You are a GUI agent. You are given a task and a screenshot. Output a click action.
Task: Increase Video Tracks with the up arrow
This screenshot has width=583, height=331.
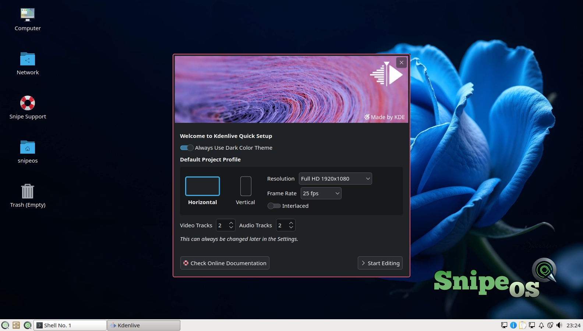(x=231, y=223)
